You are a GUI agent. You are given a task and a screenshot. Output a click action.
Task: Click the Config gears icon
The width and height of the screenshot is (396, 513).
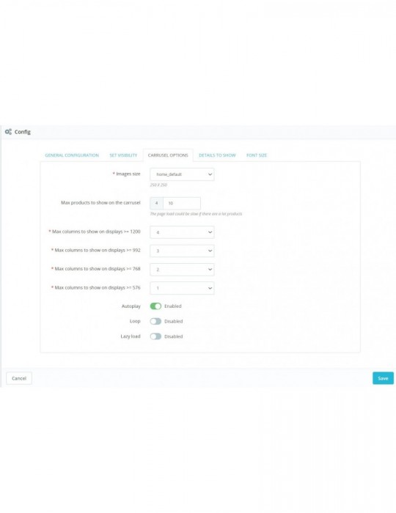click(x=8, y=132)
